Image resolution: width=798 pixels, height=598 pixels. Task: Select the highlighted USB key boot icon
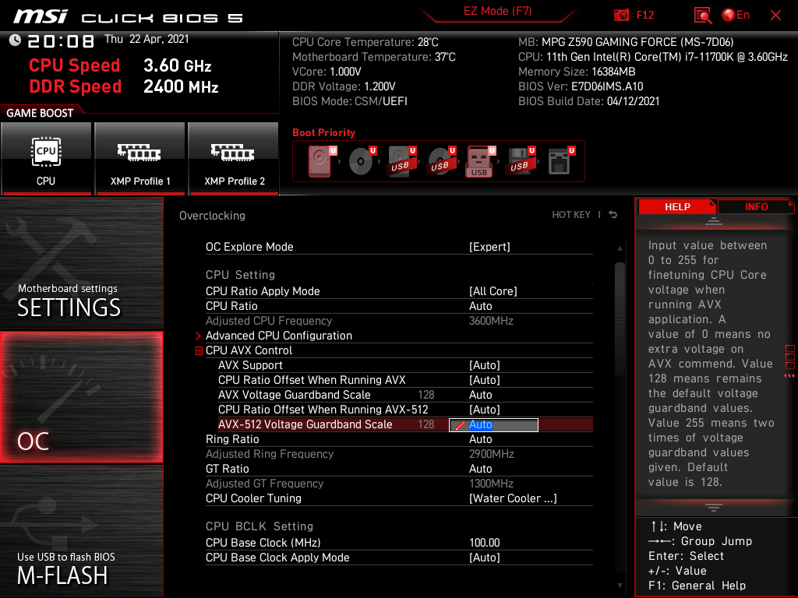[480, 161]
